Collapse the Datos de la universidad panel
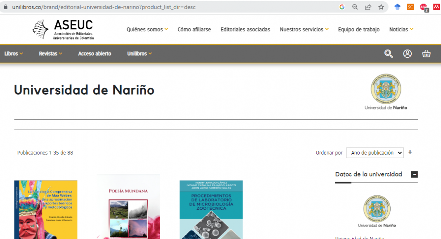This screenshot has width=441, height=239. point(414,174)
